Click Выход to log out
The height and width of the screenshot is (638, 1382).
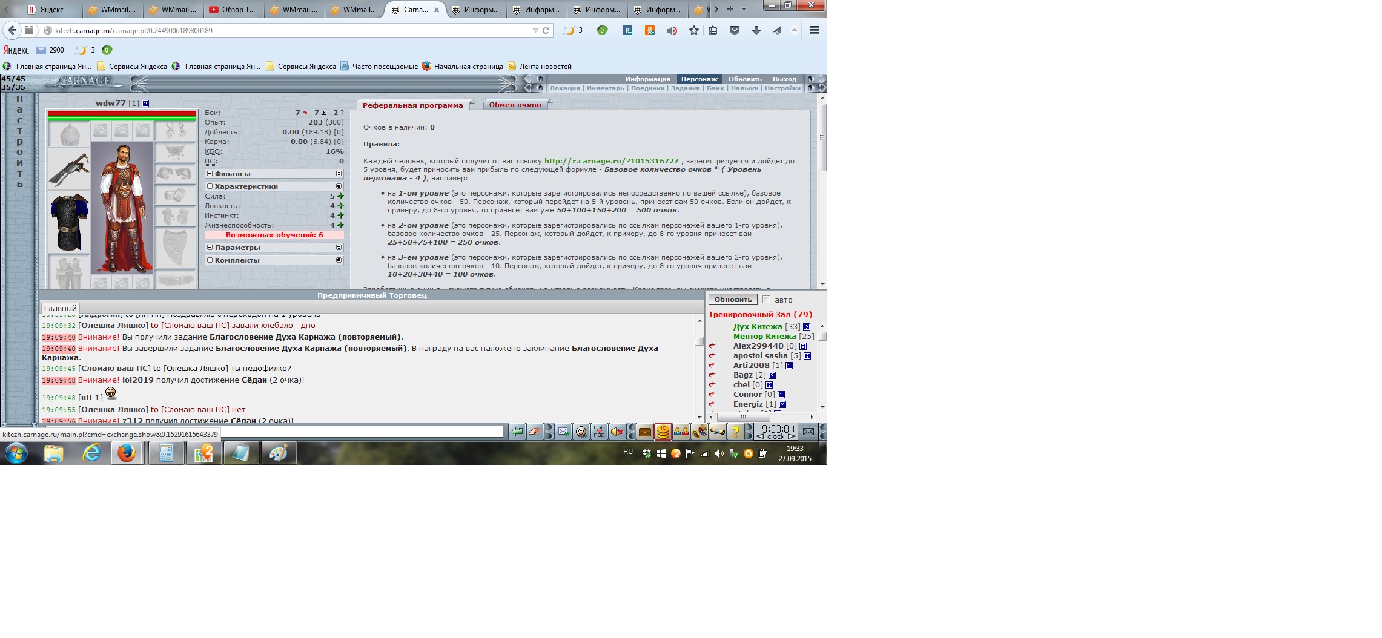pyautogui.click(x=784, y=79)
